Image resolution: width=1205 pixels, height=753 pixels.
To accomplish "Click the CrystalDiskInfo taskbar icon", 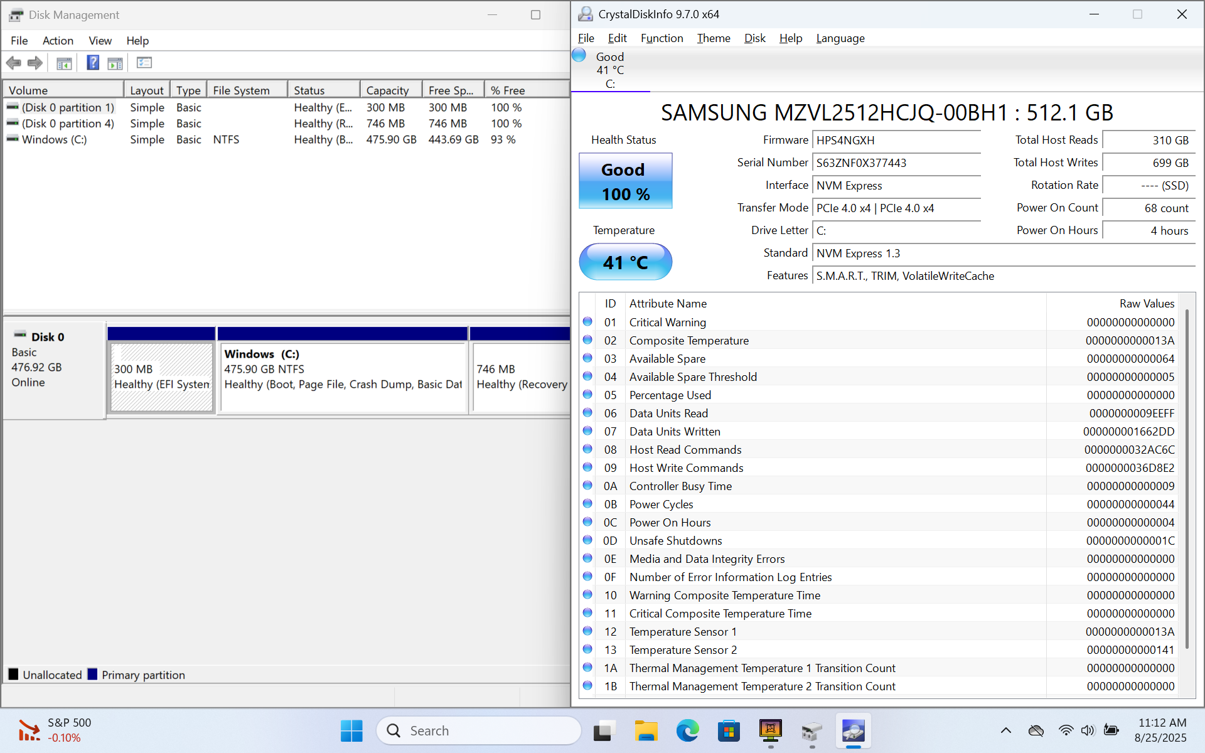I will tap(854, 730).
